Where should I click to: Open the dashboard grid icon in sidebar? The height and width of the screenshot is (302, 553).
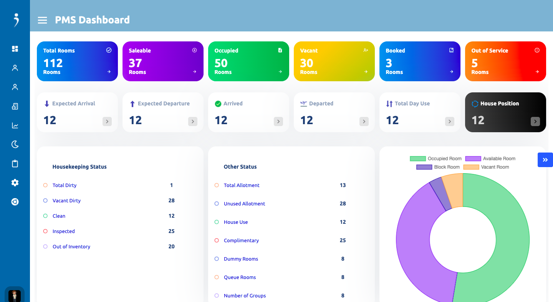[x=15, y=49]
